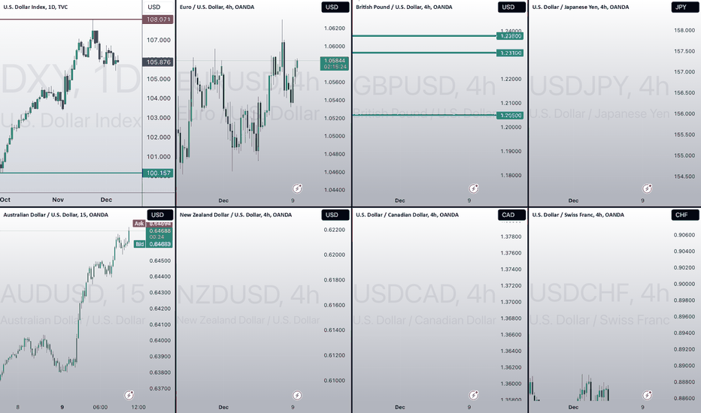The width and height of the screenshot is (701, 413).
Task: Click the lightning icon on NZDUSD chart
Action: [297, 395]
